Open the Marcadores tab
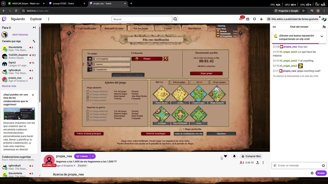 pos(194,29)
